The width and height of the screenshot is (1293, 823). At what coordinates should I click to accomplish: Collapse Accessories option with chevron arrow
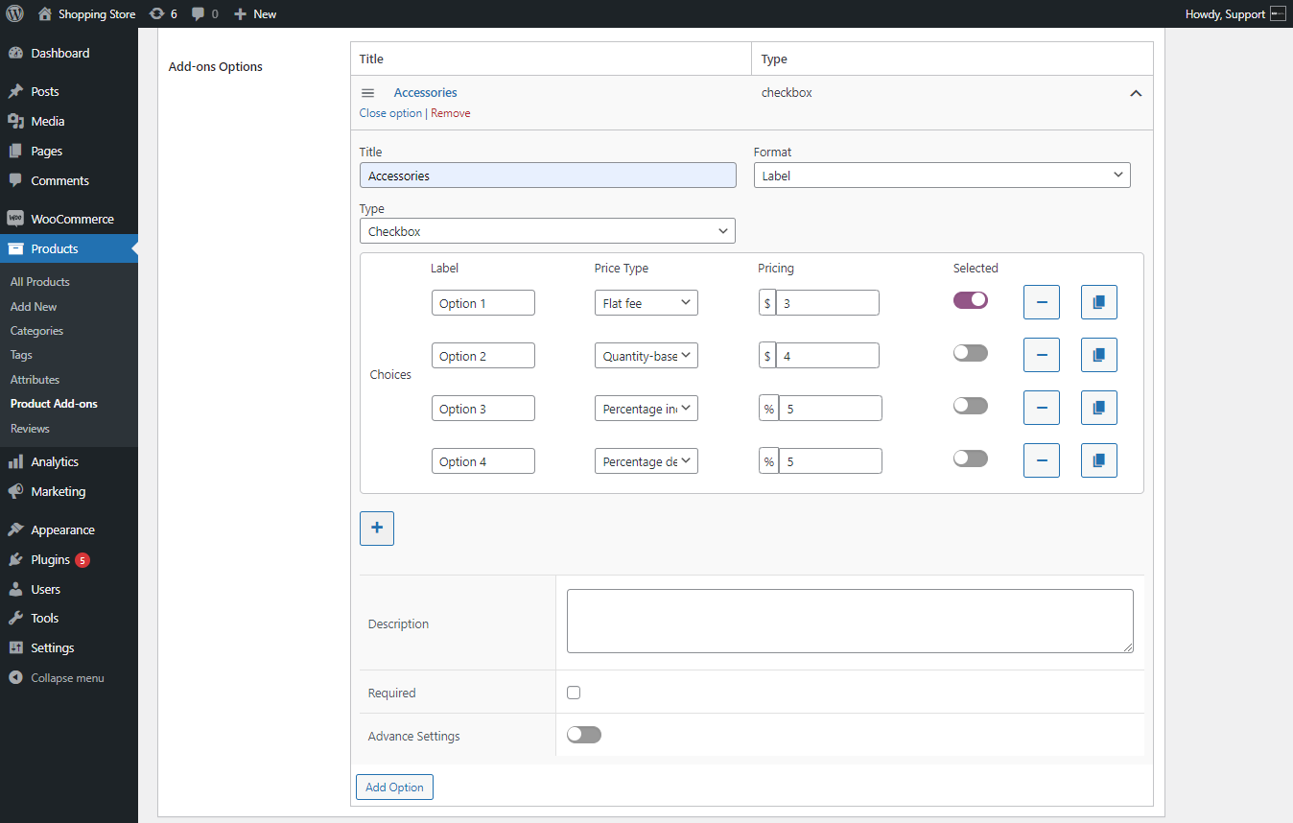(x=1136, y=94)
